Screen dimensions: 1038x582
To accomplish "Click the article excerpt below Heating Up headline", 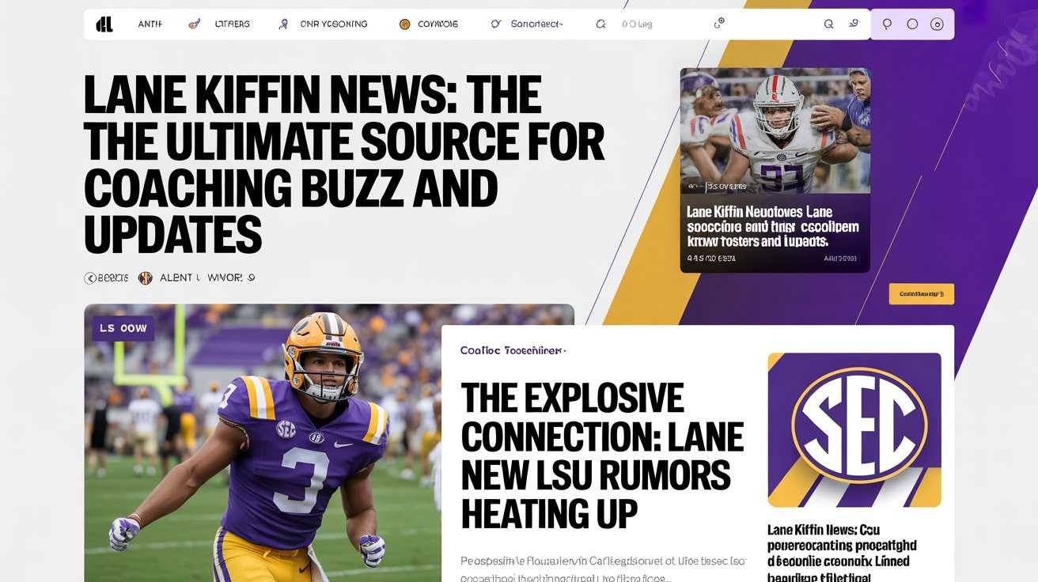I will pos(603,569).
